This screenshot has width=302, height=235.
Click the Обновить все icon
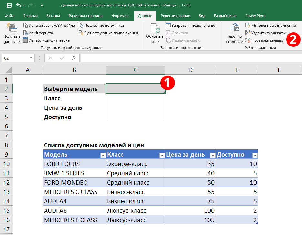tap(155, 28)
